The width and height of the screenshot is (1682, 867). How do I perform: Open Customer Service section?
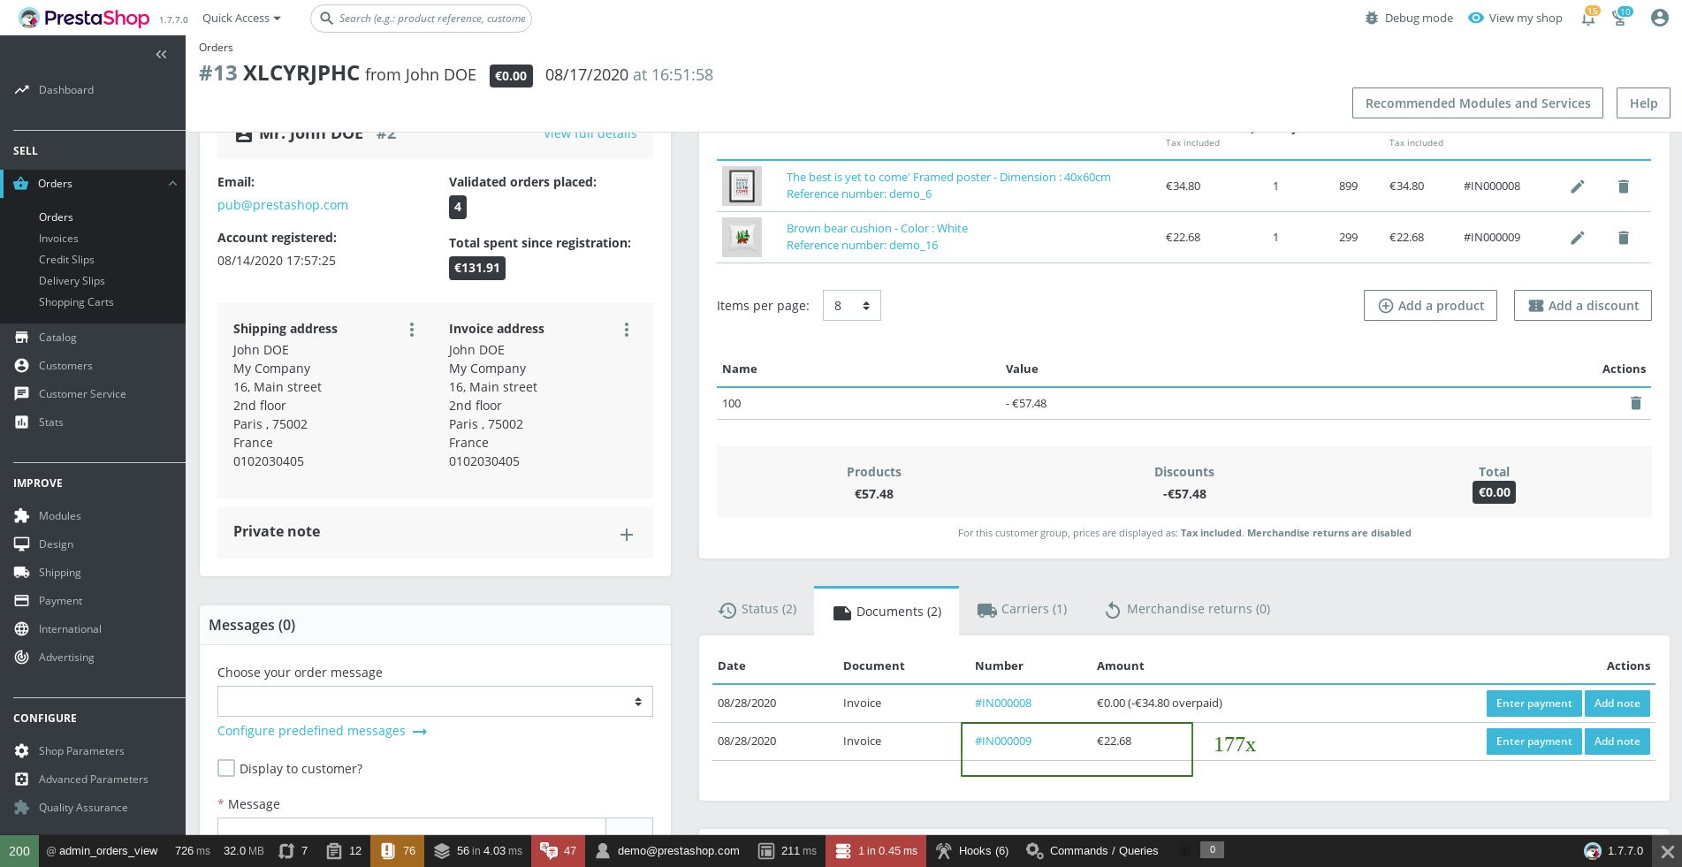[x=82, y=394]
